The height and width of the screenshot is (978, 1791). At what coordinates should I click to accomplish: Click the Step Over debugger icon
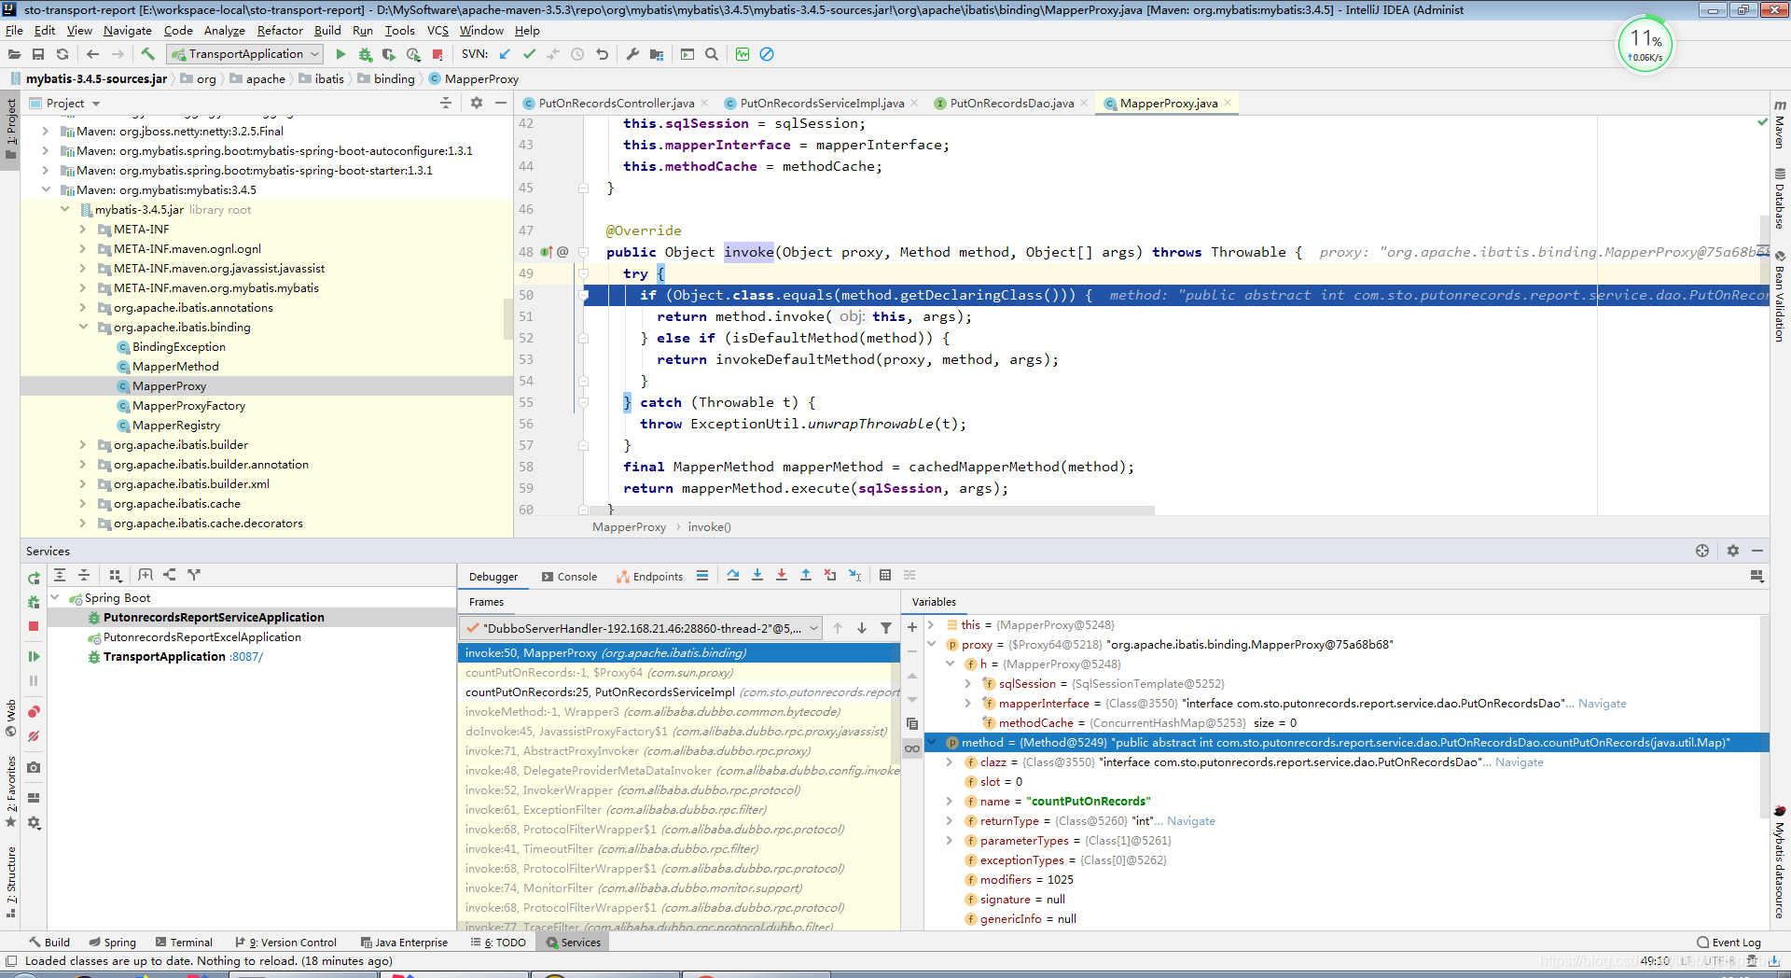click(x=733, y=576)
